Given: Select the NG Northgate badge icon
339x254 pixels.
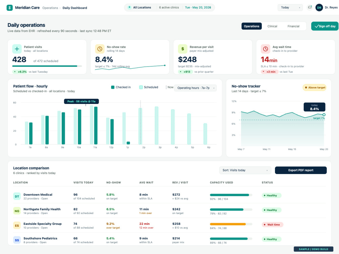Looking at the screenshot, I should [x=17, y=211].
